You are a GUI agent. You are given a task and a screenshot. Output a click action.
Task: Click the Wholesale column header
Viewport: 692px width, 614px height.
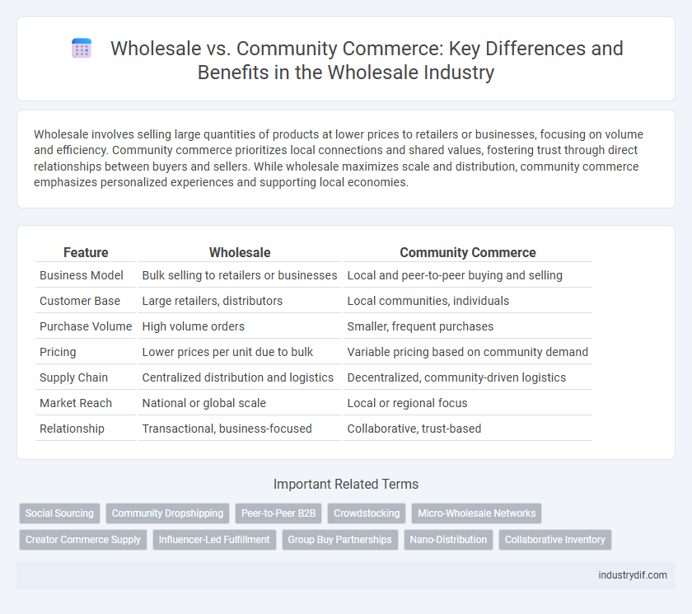(x=240, y=252)
